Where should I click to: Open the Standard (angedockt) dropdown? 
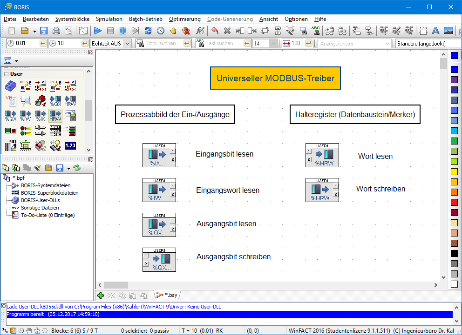coord(428,44)
